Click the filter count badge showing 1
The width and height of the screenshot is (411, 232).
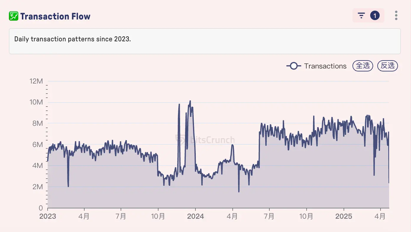[x=375, y=16]
